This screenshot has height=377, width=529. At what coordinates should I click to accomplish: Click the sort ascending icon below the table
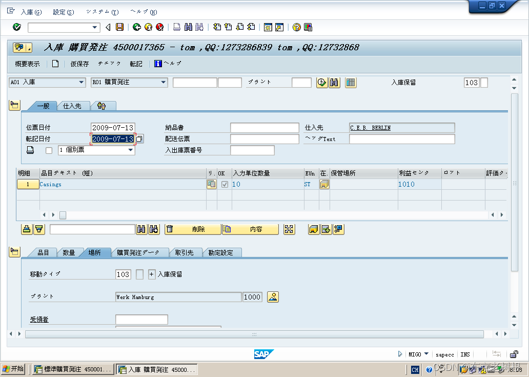click(x=27, y=229)
